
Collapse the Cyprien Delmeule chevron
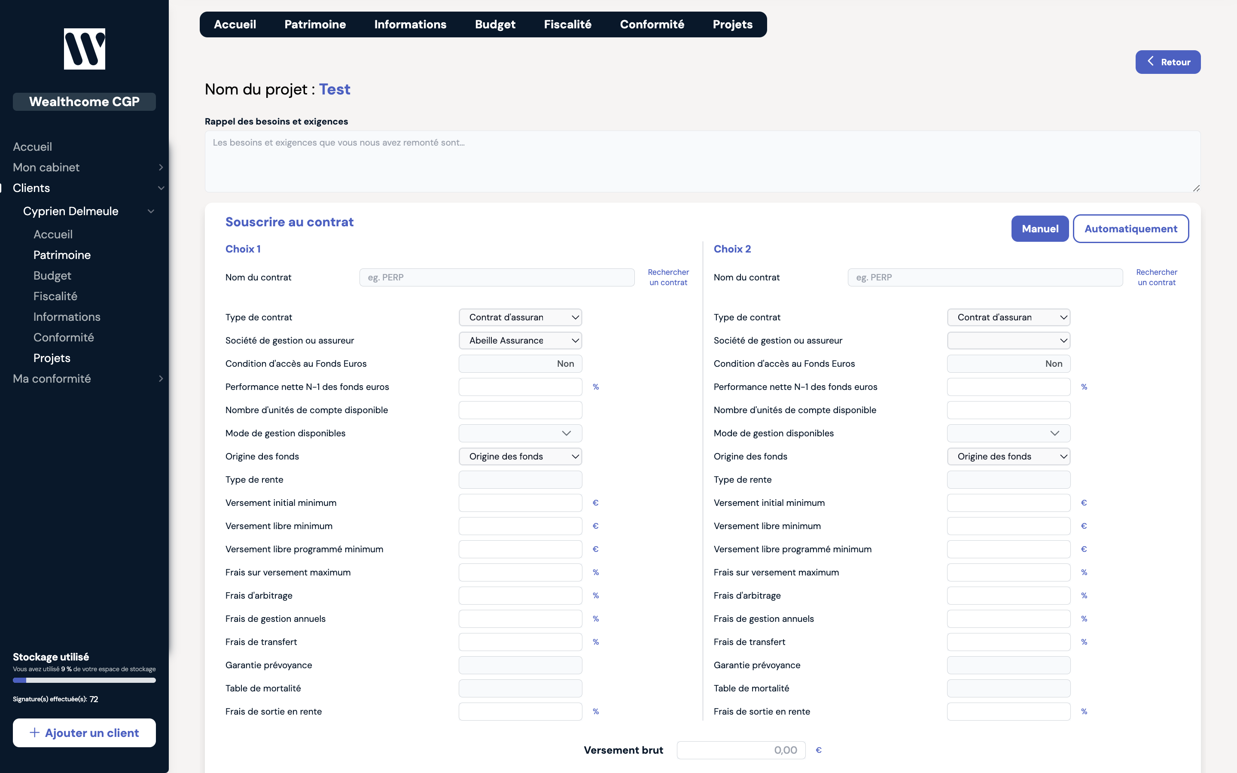coord(151,211)
